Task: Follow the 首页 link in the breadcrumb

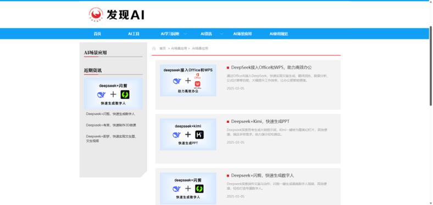Action: pyautogui.click(x=163, y=48)
